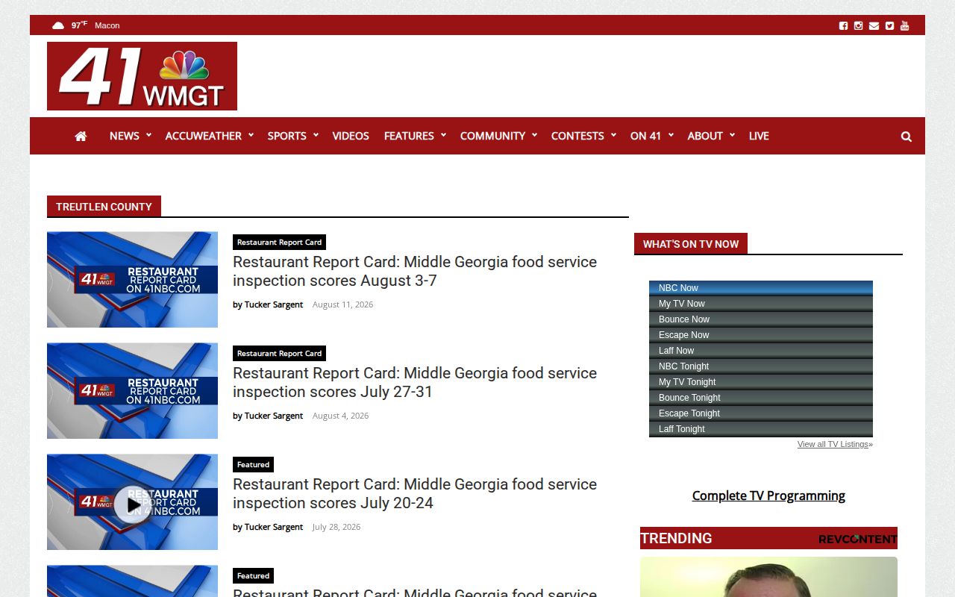Image resolution: width=955 pixels, height=597 pixels.
Task: Open Complete TV Programming link
Action: [x=768, y=496]
